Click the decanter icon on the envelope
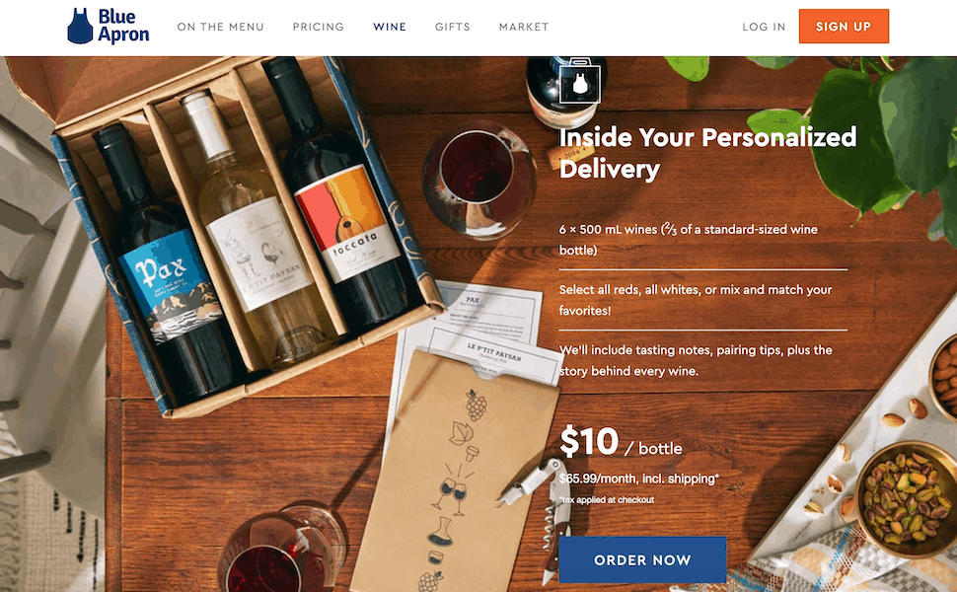This screenshot has height=592, width=957. pyautogui.click(x=441, y=532)
